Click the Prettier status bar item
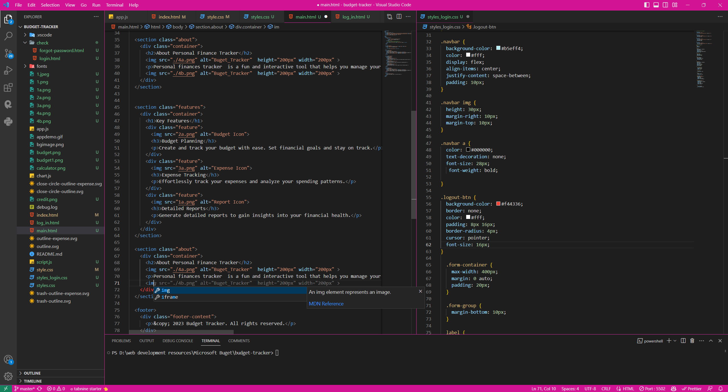Screen dimensions: 728x392 tap(692, 389)
